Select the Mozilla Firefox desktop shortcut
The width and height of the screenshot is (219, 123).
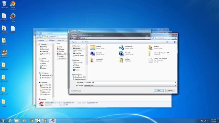point(13,17)
